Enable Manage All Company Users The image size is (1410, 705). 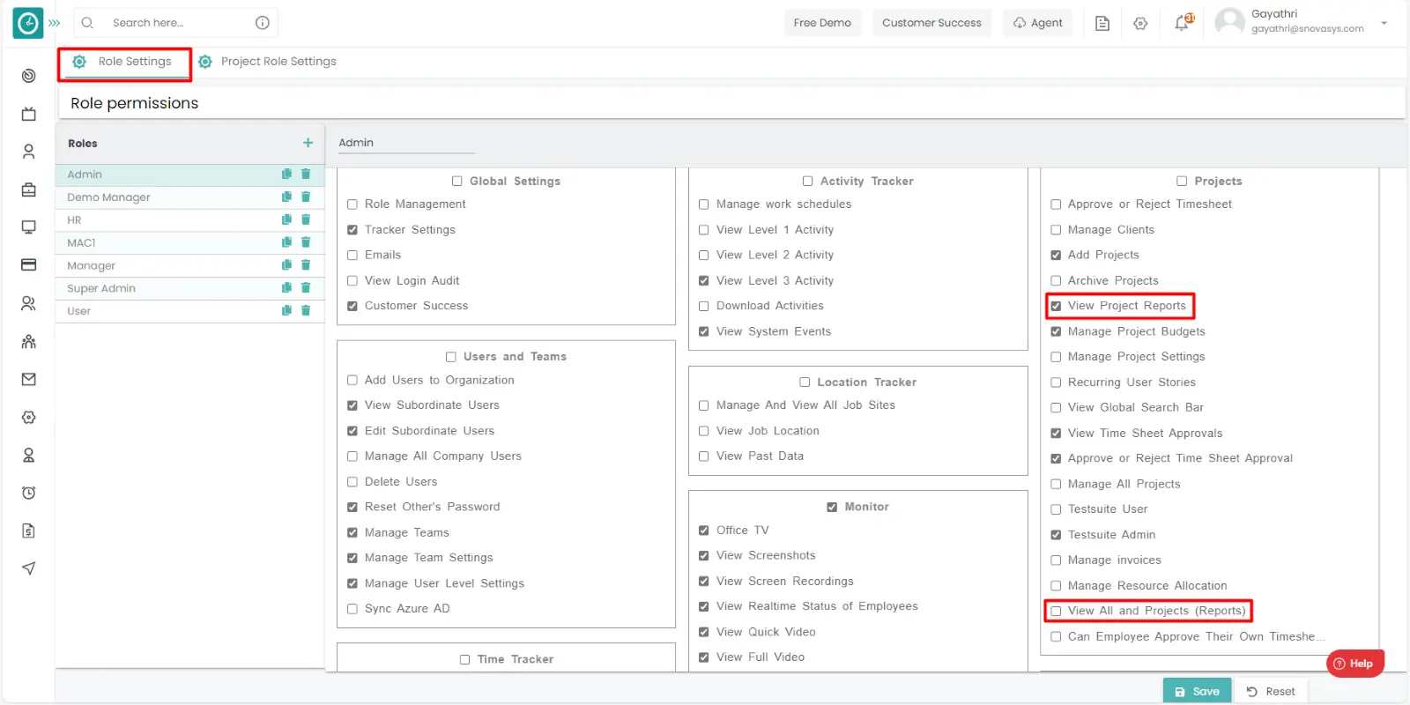(x=352, y=456)
